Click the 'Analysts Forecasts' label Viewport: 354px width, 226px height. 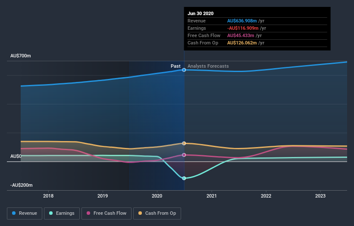(x=208, y=66)
